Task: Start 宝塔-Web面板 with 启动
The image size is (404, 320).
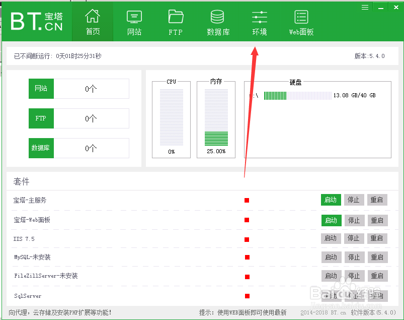Action: click(332, 220)
